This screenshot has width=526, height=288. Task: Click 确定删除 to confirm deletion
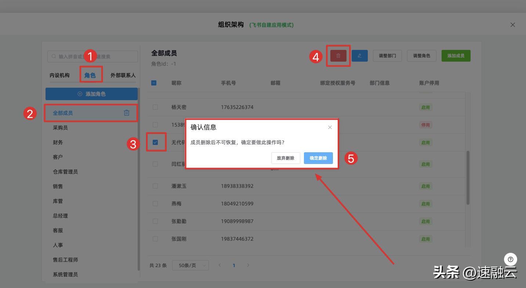pyautogui.click(x=318, y=158)
